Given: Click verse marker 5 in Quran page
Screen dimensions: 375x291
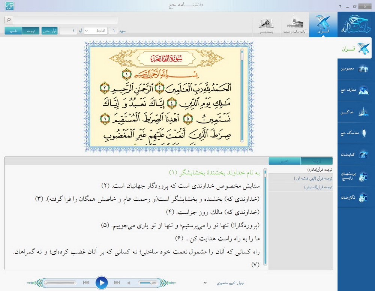Looking at the screenshot, I should pyautogui.click(x=188, y=118).
